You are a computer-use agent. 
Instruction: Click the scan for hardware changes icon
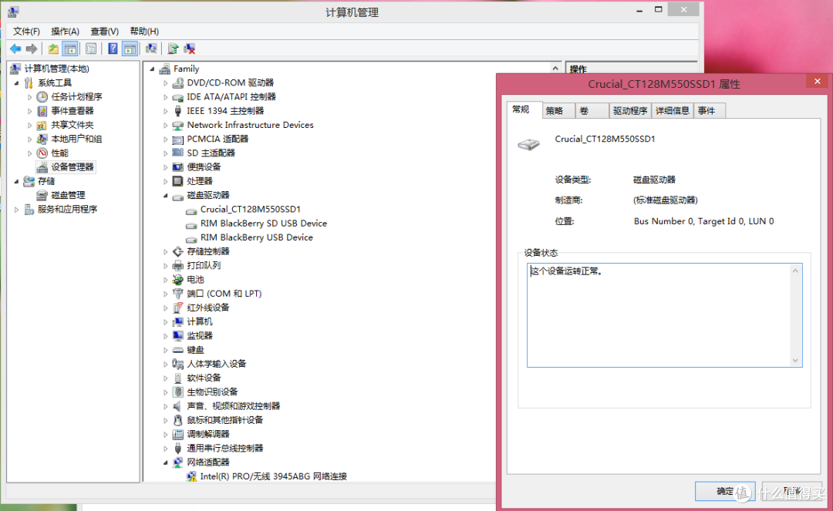[x=151, y=49]
